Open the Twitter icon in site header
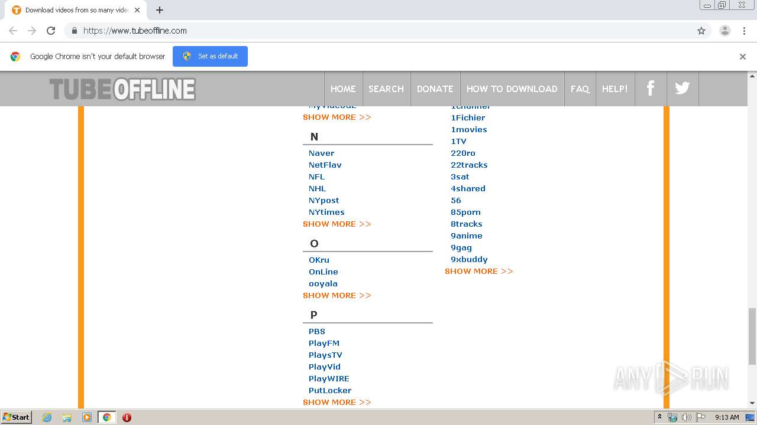The height and width of the screenshot is (425, 757). 682,89
